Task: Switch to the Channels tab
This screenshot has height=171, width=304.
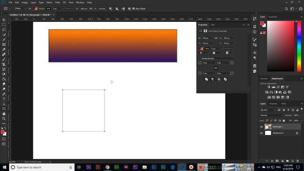Action: [273, 104]
